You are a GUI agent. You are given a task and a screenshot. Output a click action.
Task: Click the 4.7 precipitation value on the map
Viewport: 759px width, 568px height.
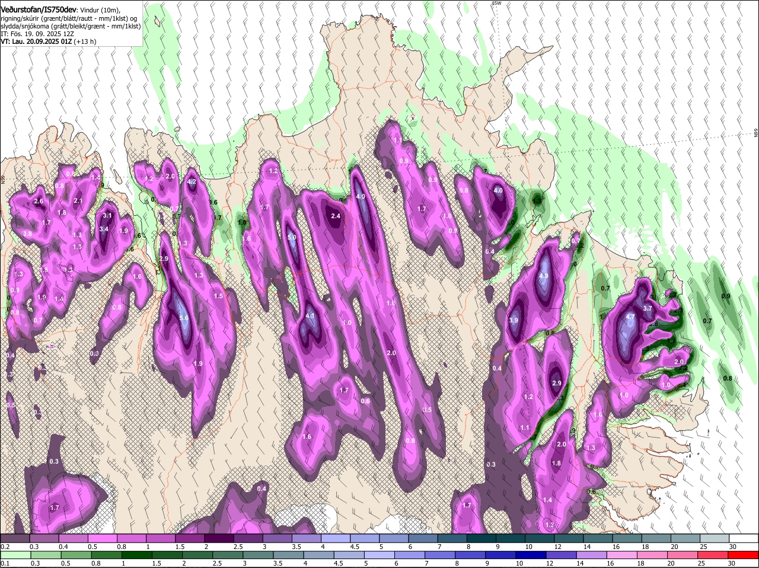pos(630,317)
